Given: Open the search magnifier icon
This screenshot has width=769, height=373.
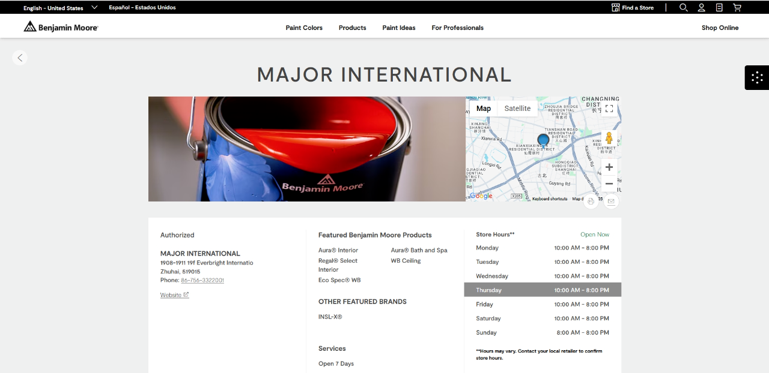Looking at the screenshot, I should [684, 8].
